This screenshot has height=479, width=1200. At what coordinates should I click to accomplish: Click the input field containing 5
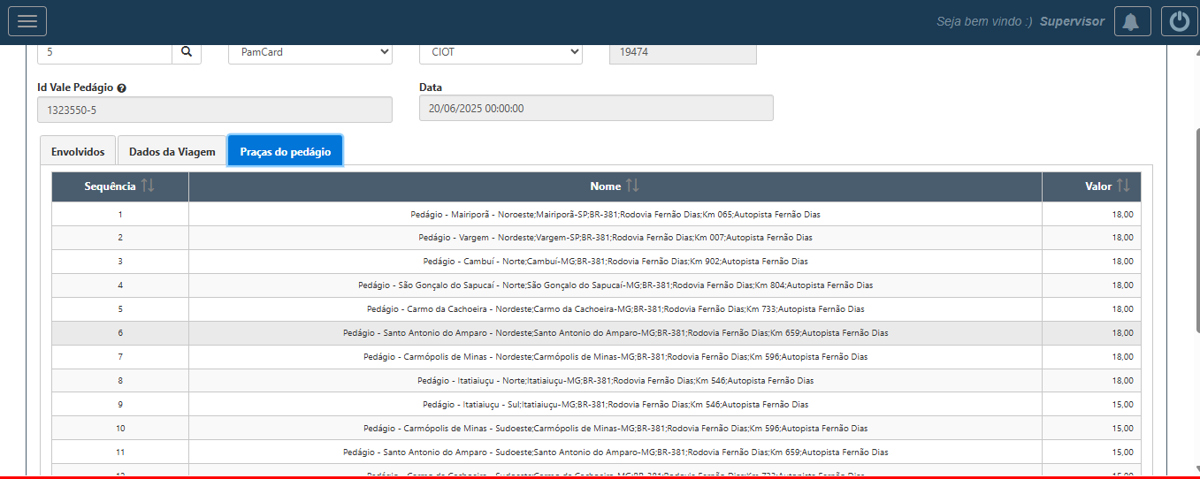(104, 52)
